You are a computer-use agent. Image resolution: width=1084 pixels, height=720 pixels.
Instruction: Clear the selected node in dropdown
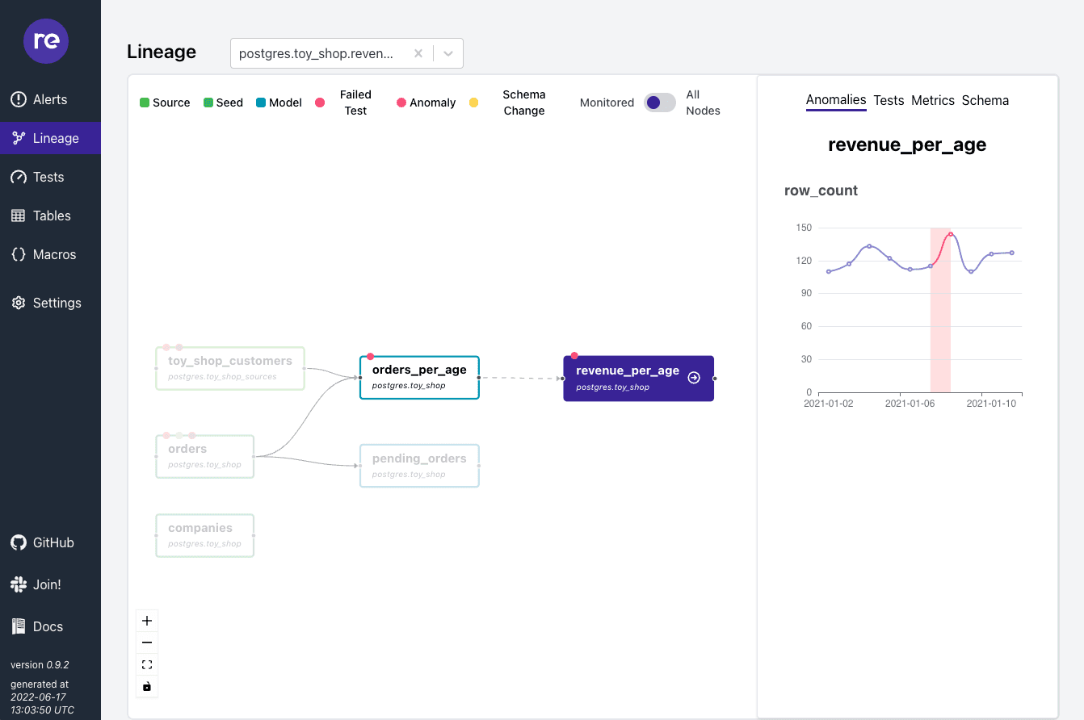tap(418, 53)
